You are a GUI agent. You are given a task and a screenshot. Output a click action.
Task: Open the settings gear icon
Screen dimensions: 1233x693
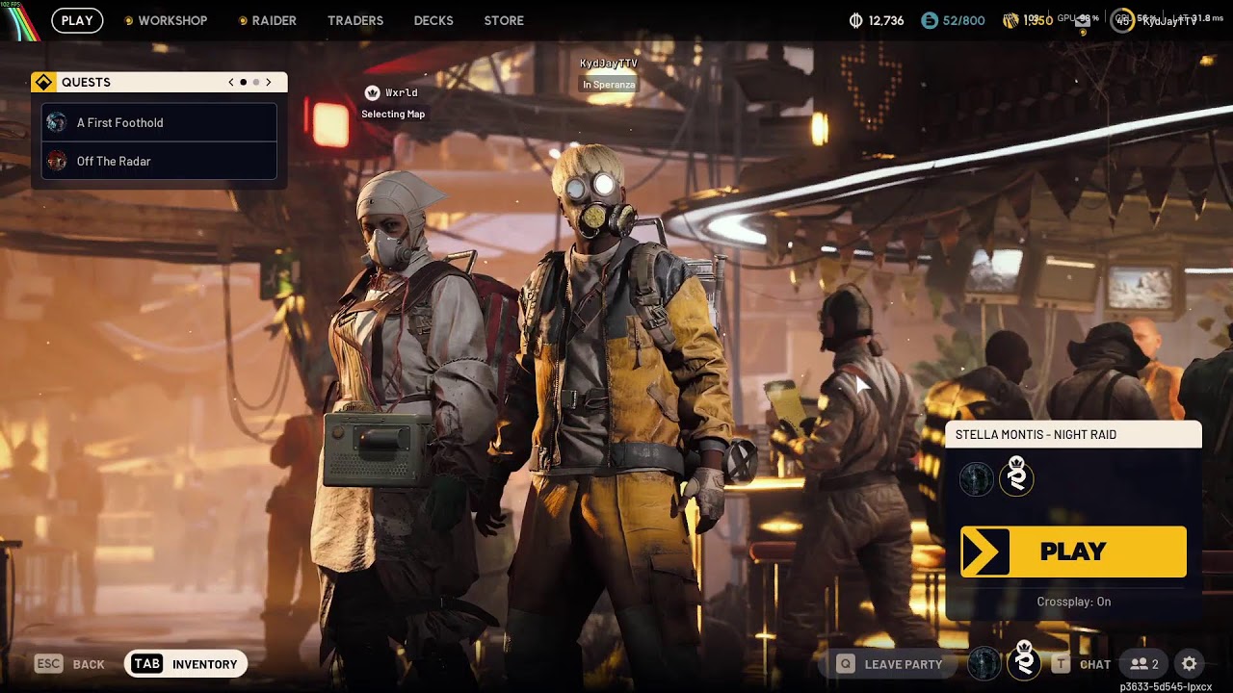(x=1190, y=664)
